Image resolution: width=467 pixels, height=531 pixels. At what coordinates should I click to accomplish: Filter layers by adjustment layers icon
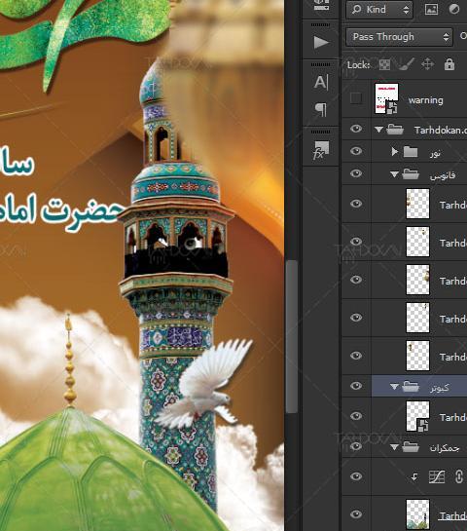pos(454,9)
